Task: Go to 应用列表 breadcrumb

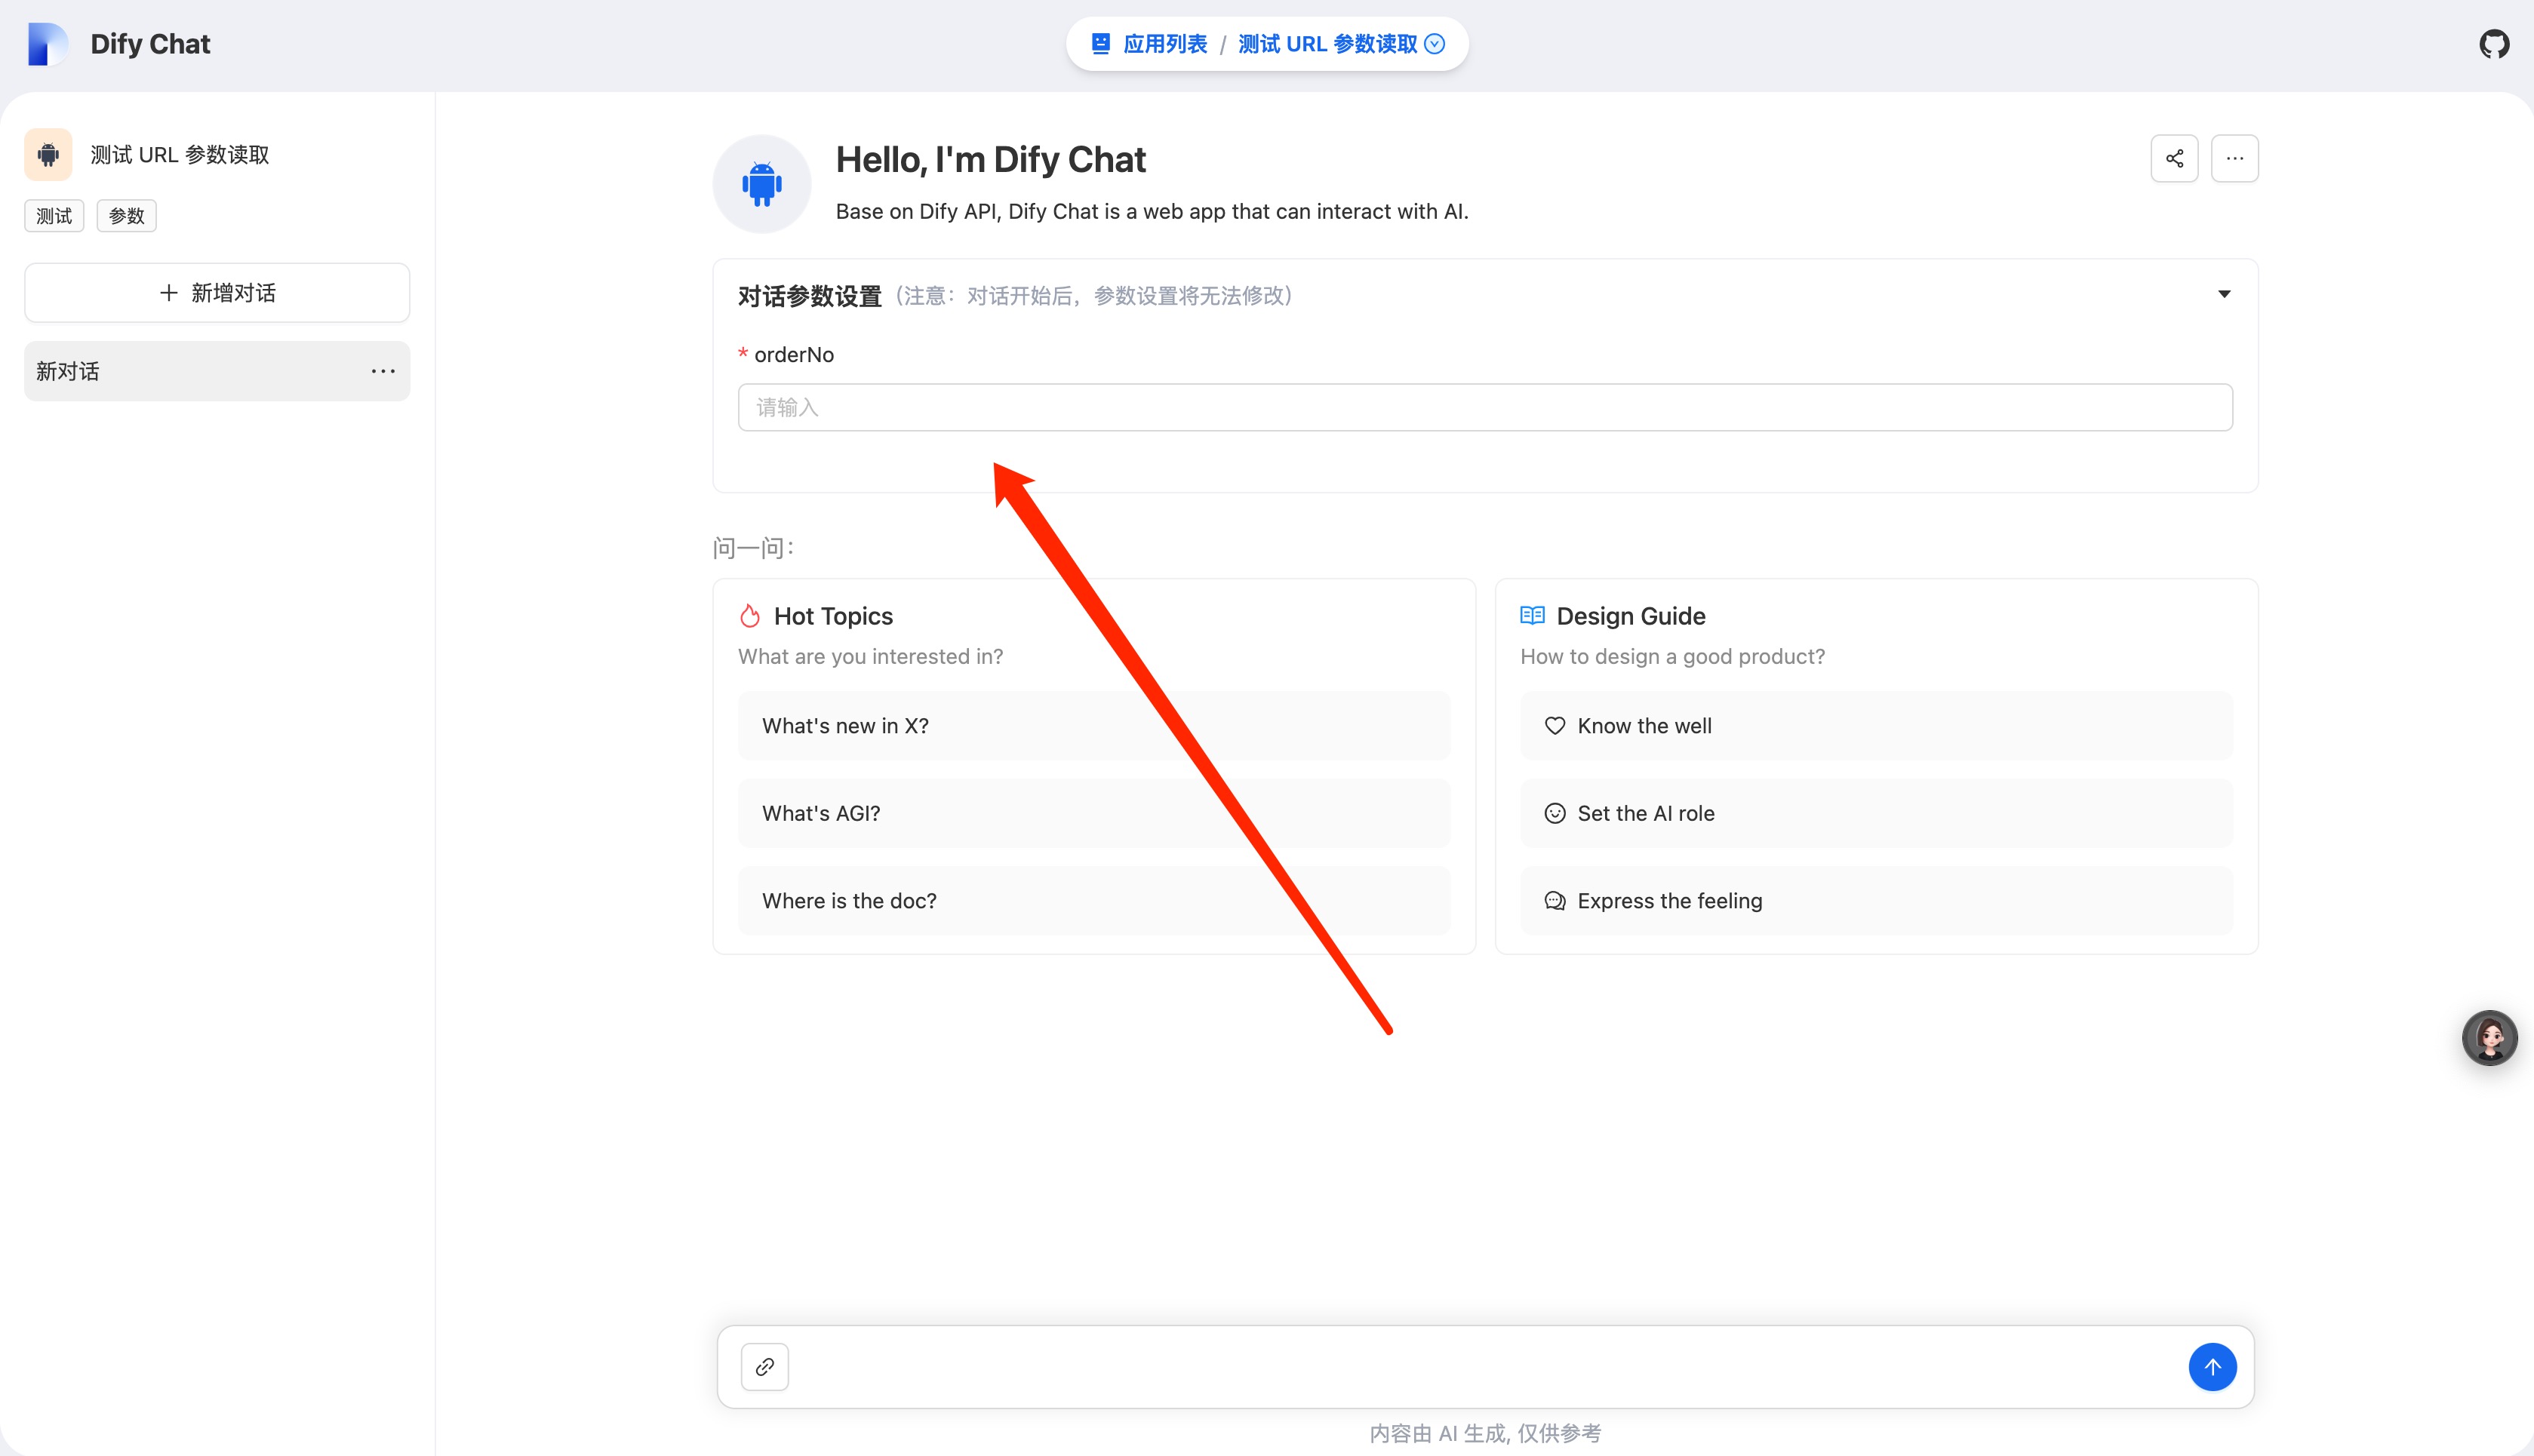Action: click(1164, 44)
